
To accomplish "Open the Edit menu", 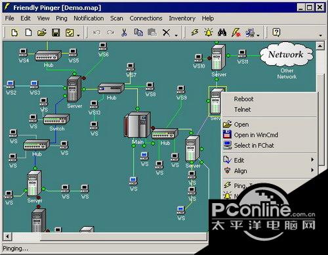I will click(26, 18).
